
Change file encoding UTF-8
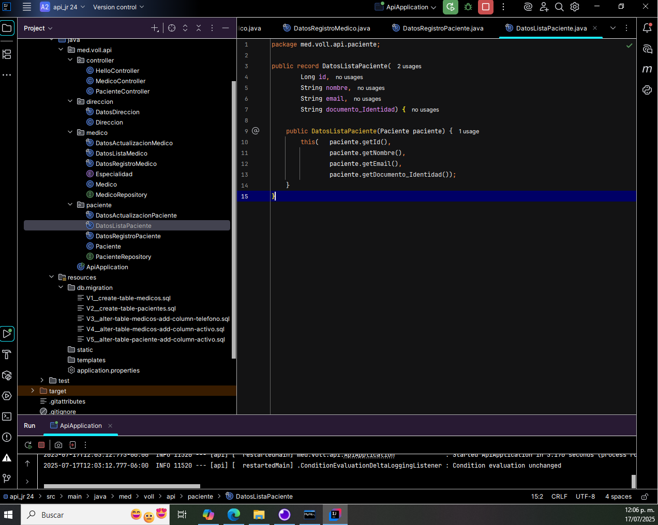click(x=586, y=497)
